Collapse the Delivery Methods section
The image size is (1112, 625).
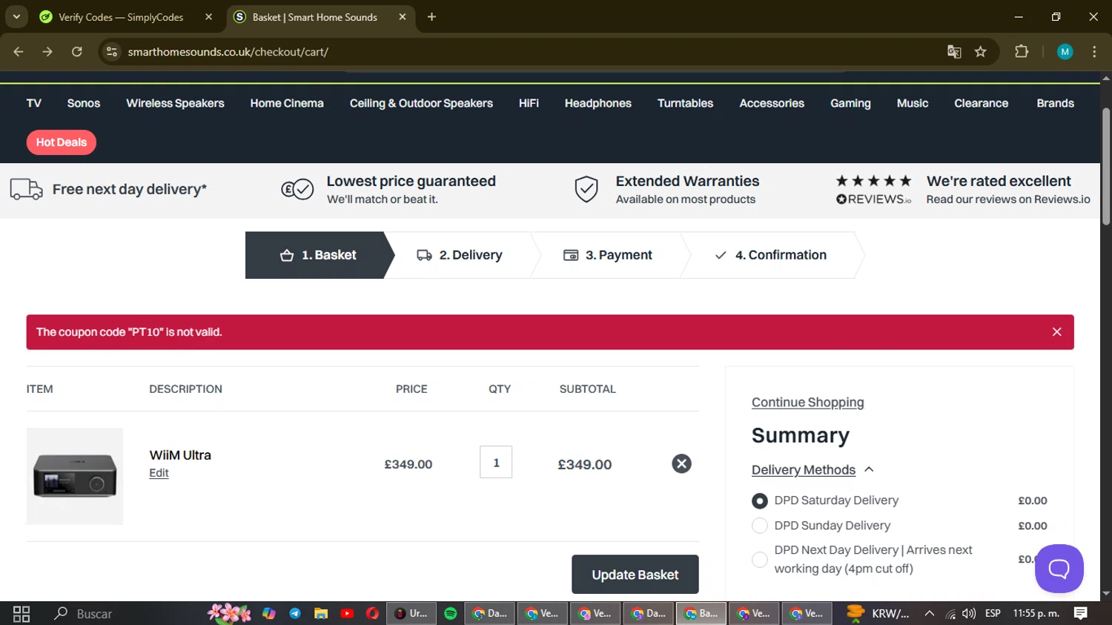coord(813,470)
